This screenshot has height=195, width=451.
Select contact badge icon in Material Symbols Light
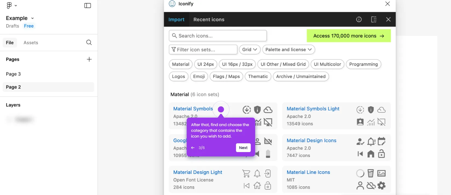[360, 122]
